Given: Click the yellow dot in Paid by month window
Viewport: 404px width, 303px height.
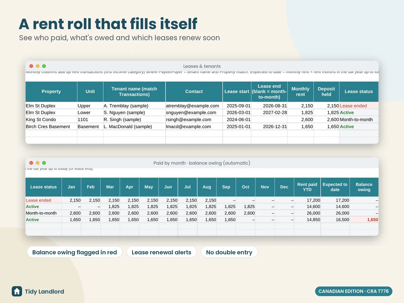Looking at the screenshot, I should coord(38,163).
